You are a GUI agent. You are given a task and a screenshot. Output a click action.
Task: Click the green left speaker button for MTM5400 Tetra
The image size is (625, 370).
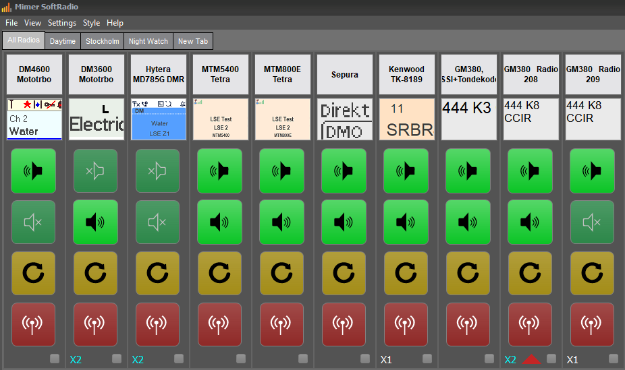click(220, 171)
